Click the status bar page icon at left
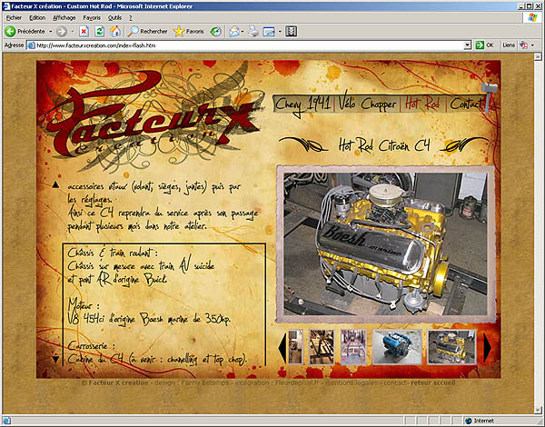The width and height of the screenshot is (545, 427). click(6, 421)
